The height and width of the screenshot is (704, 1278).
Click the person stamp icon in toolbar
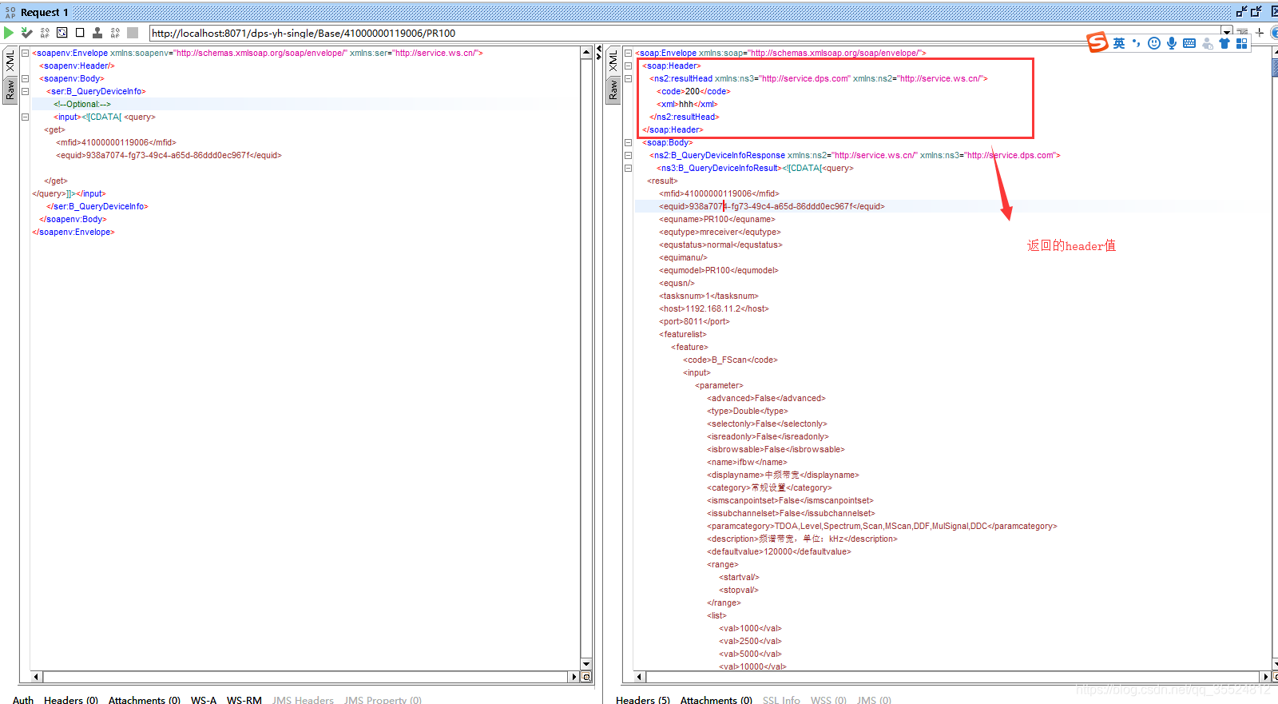97,33
